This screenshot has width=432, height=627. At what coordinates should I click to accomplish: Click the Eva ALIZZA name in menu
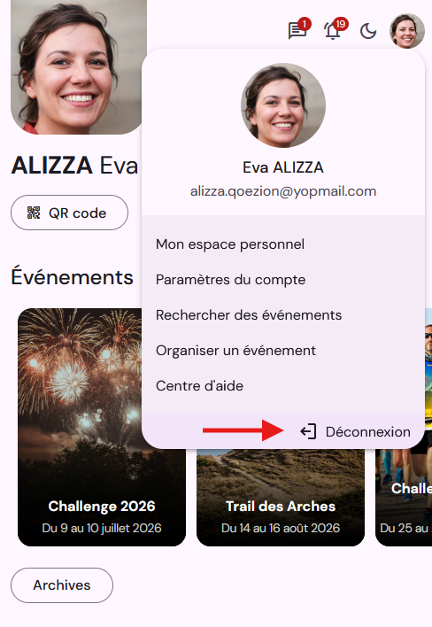pos(283,167)
